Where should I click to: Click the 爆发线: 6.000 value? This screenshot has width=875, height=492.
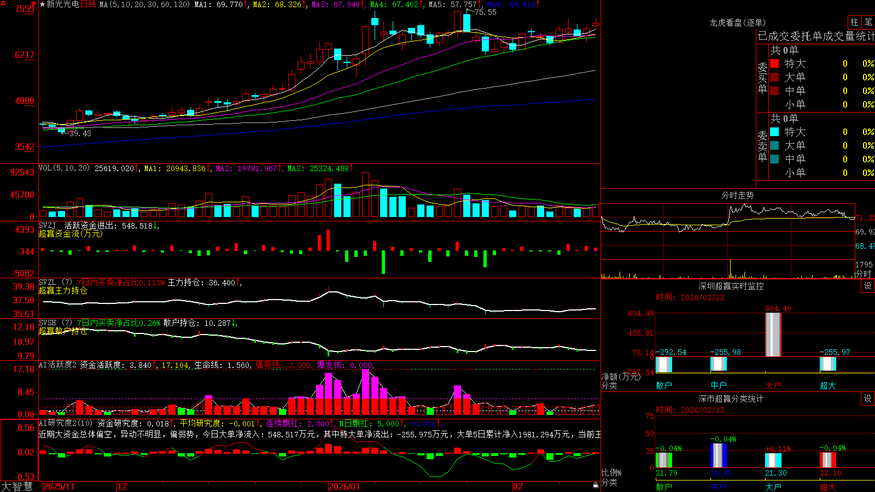[346, 365]
